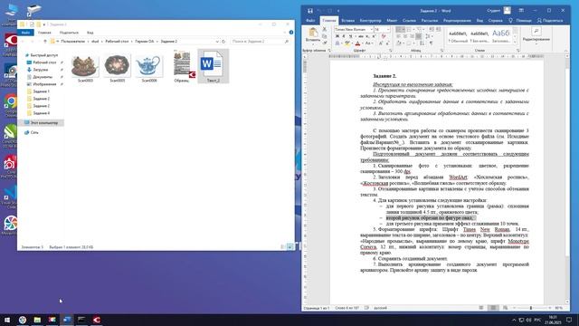Image resolution: width=579 pixels, height=326 pixels.
Task: Switch Explorer to large icons view at bottom right
Action: pyautogui.click(x=290, y=247)
